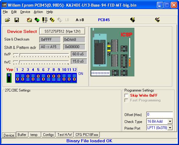This screenshot has height=145, width=179.
Task: Click the checksum field 0xDAA8
Action: (74, 40)
